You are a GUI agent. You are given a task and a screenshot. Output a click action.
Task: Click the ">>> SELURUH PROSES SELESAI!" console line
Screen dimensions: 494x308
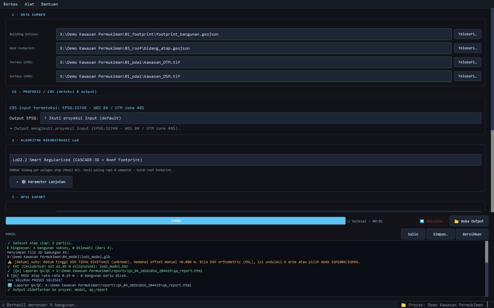point(35,280)
